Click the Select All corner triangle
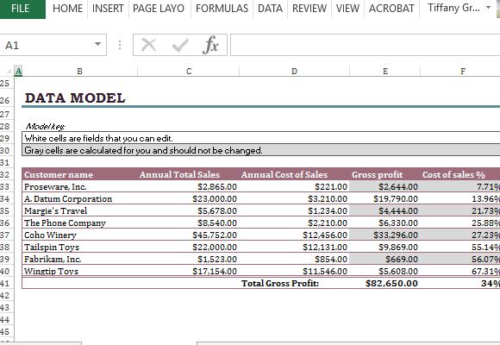 [x=9, y=72]
